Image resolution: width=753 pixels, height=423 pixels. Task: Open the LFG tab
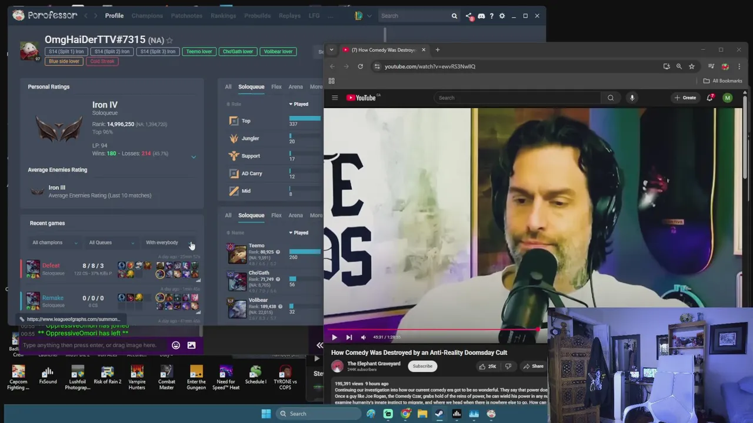(314, 16)
